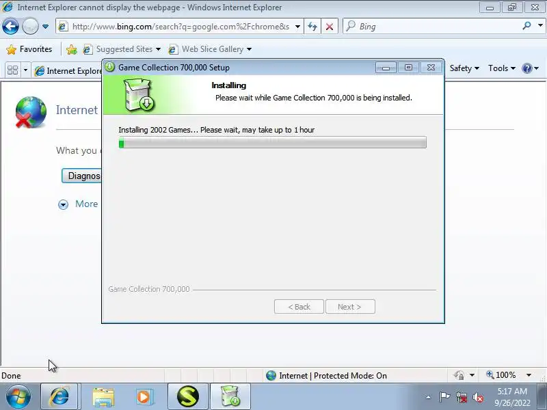Click Internet Protected Mode On status
547x410 pixels.
(x=333, y=375)
